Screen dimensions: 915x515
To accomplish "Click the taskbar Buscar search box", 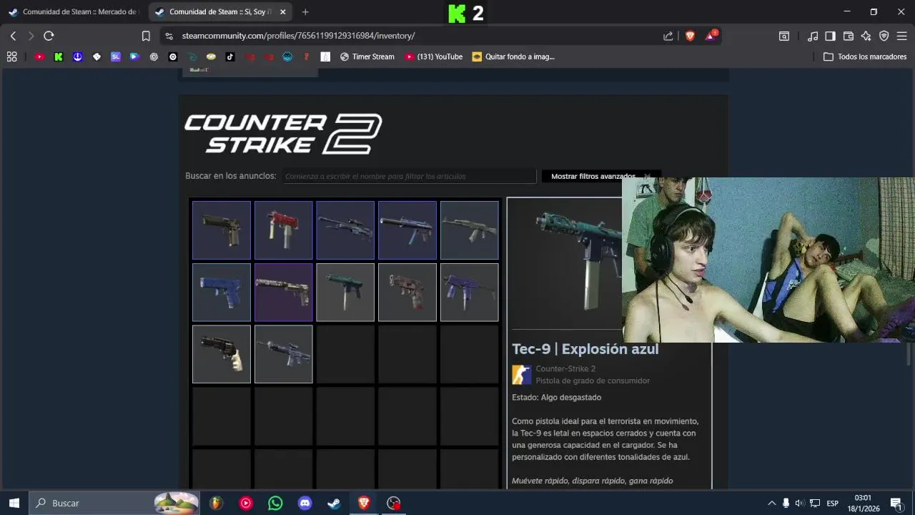I will click(114, 503).
